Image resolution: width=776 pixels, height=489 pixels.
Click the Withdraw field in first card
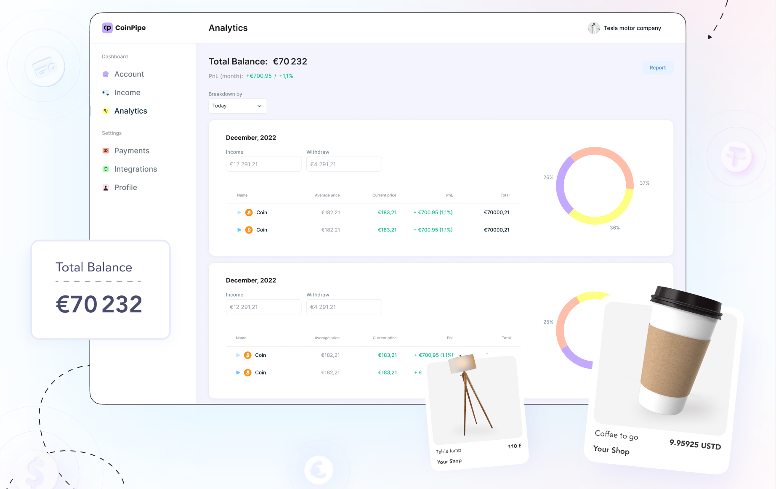344,164
